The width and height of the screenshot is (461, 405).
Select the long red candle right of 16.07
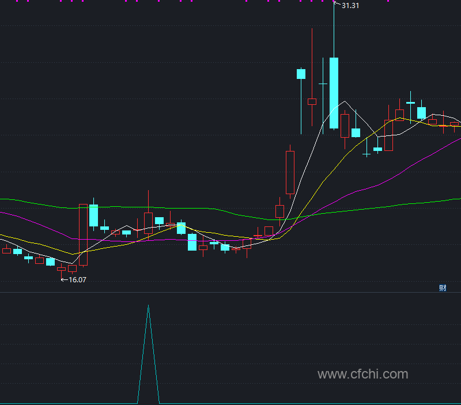tap(83, 234)
